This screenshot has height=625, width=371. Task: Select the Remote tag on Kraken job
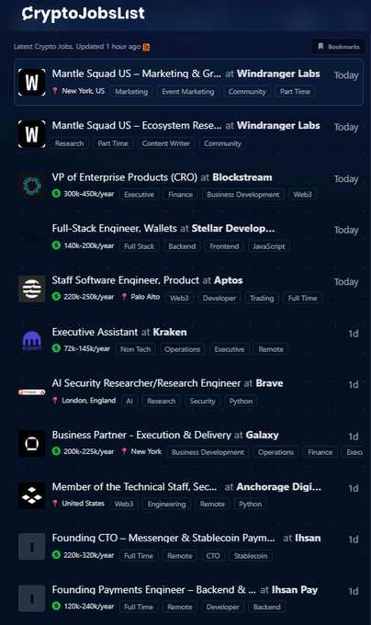(271, 348)
